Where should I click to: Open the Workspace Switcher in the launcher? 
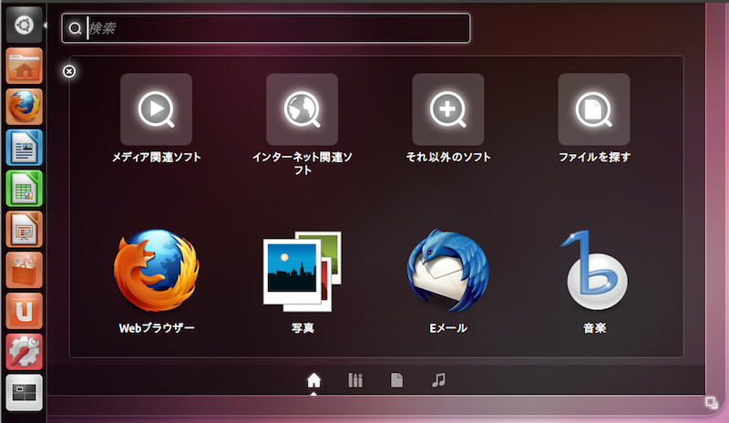click(x=25, y=393)
